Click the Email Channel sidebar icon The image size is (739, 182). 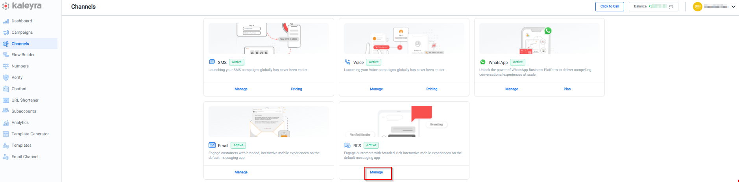(x=6, y=157)
